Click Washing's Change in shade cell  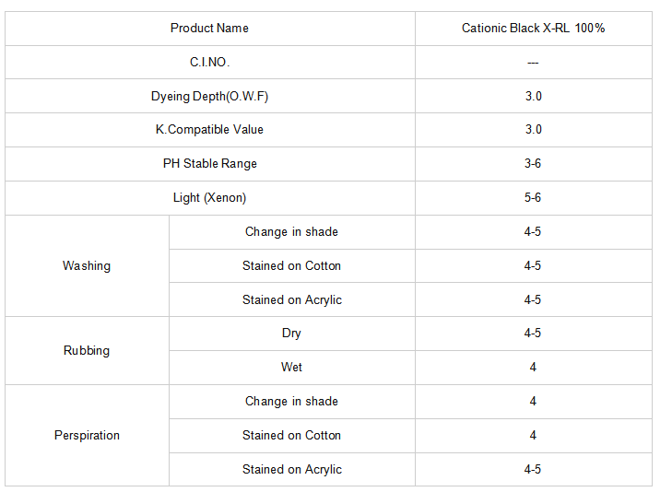pyautogui.click(x=292, y=232)
